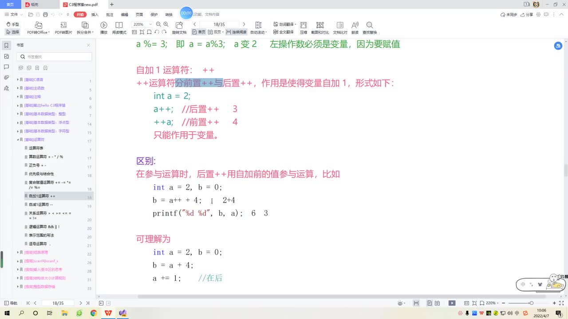Screen dimensions: 568x319
Task: Enter reading mode (阅读模式)
Action: (119, 28)
